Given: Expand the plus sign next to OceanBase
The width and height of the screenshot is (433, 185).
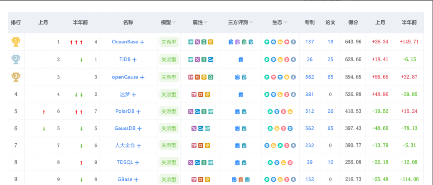Looking at the screenshot, I should 142,42.
